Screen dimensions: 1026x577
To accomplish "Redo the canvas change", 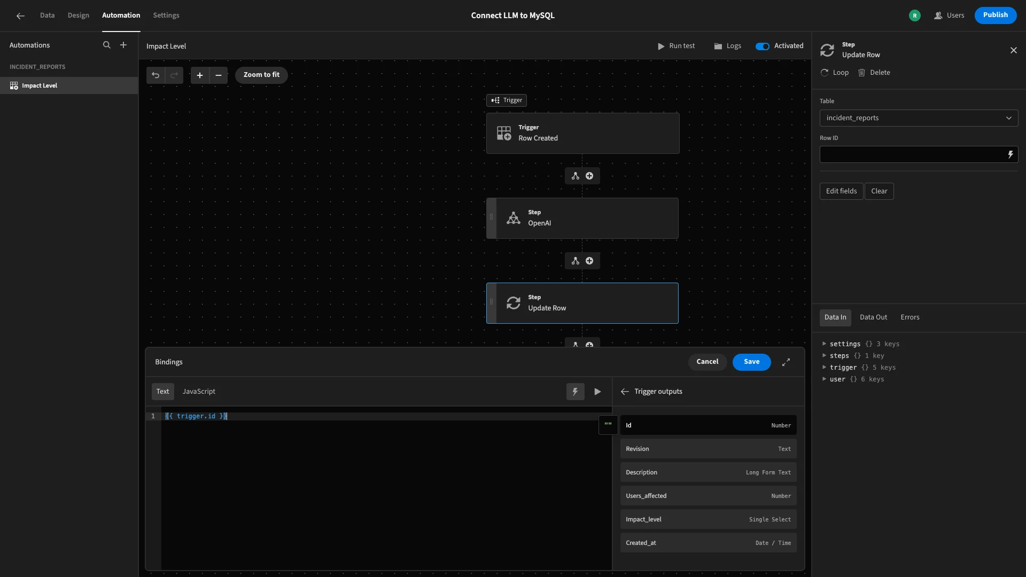I will (174, 75).
